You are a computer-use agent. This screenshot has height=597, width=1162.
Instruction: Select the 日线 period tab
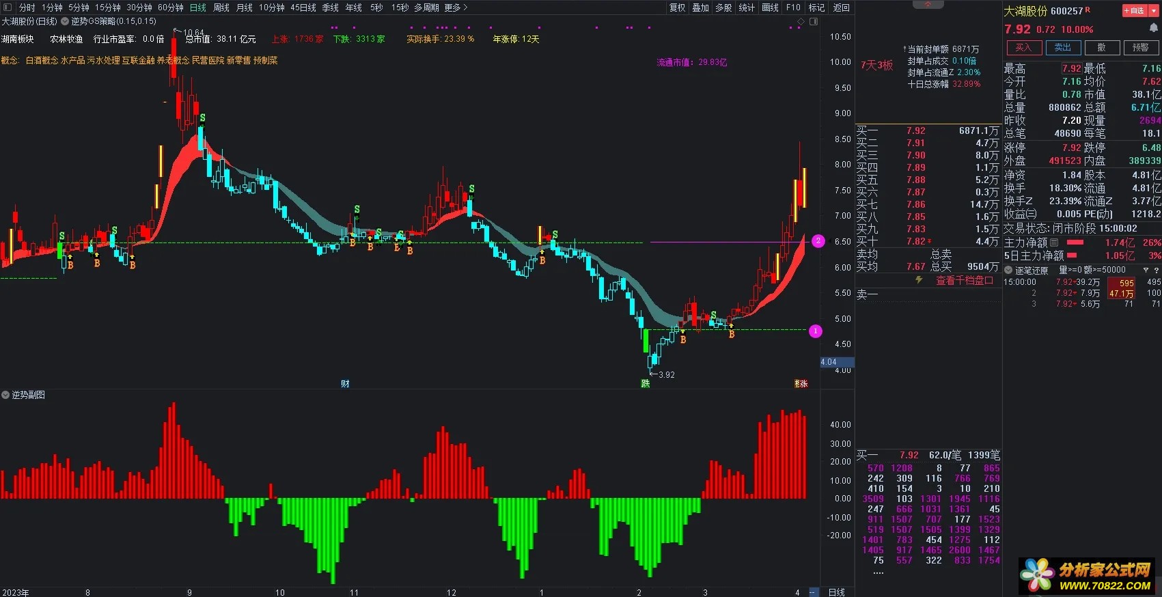198,8
